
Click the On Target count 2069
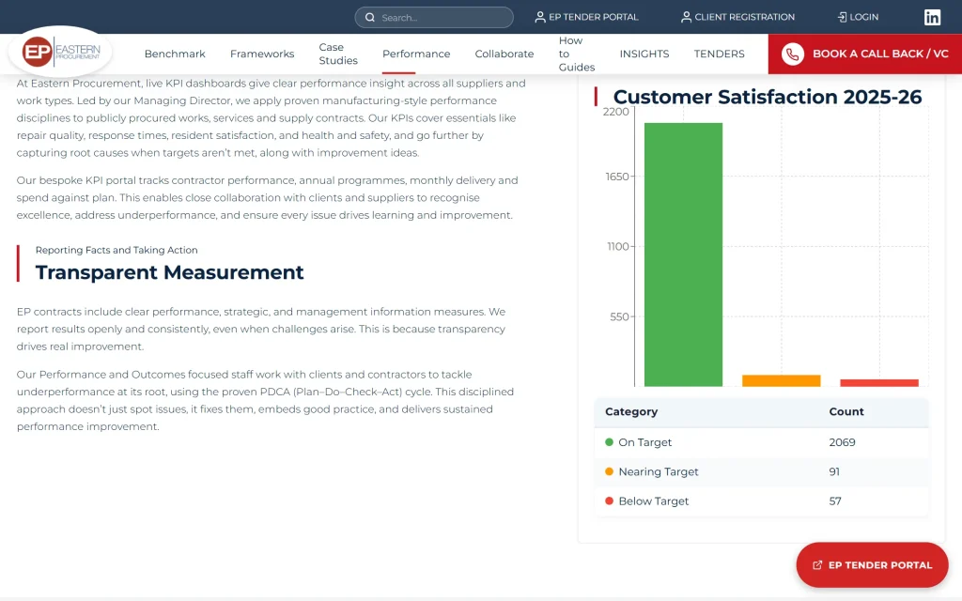tap(842, 442)
